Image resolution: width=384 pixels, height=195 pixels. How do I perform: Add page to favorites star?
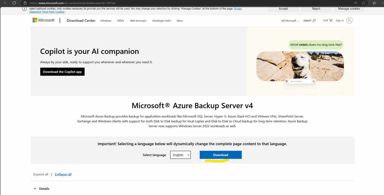363,3
